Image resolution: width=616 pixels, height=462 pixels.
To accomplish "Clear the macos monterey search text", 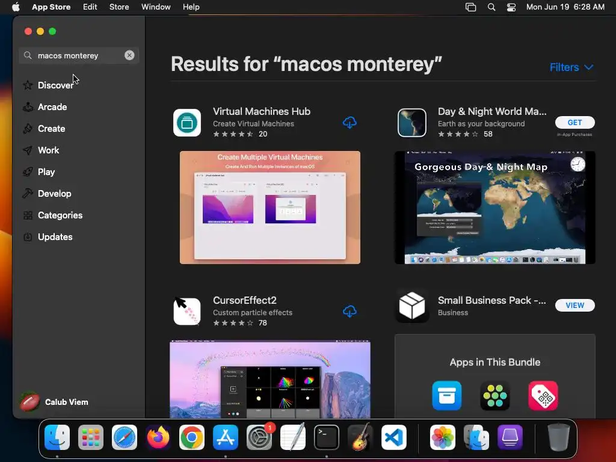I will point(129,55).
